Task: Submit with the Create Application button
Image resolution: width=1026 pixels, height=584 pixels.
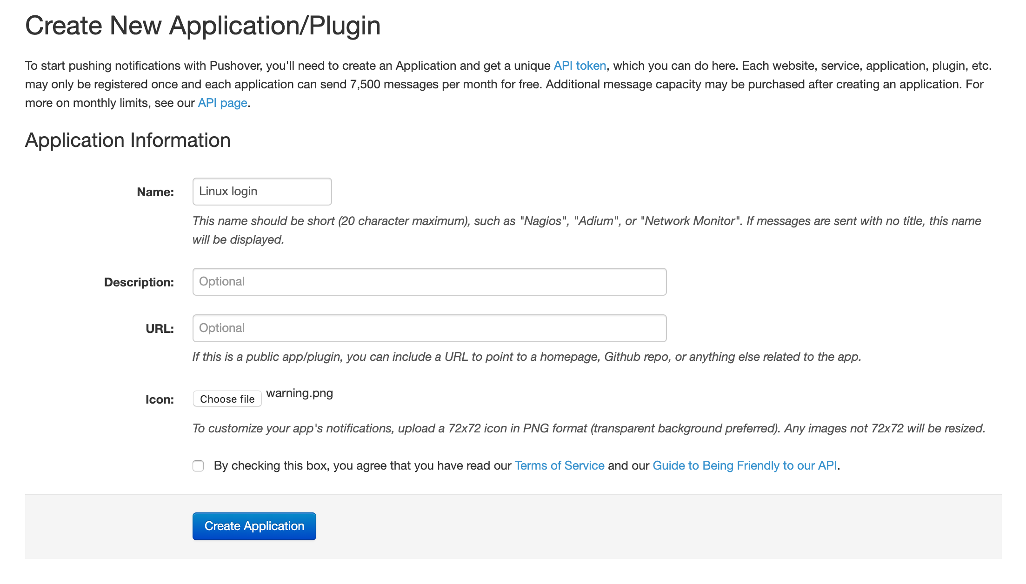Action: pos(254,526)
